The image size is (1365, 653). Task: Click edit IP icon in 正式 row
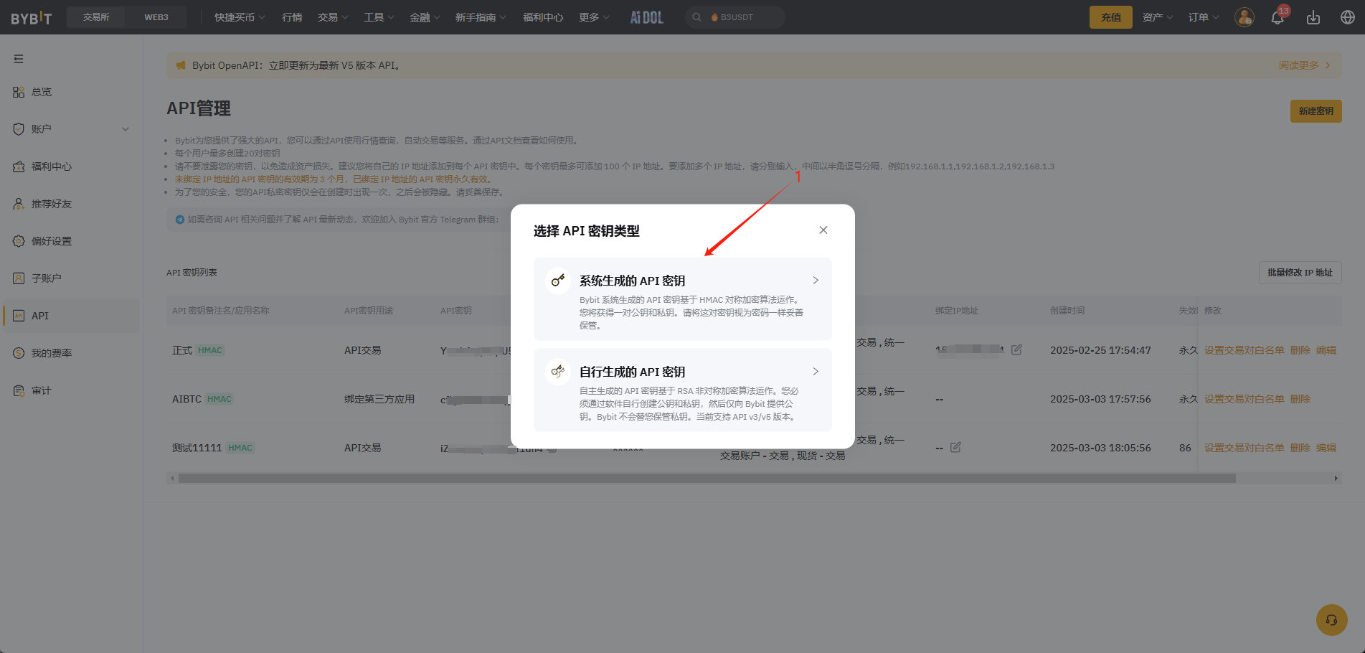click(x=1016, y=350)
